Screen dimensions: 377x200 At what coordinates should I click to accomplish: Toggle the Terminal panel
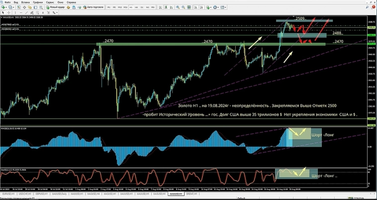coord(35,7)
